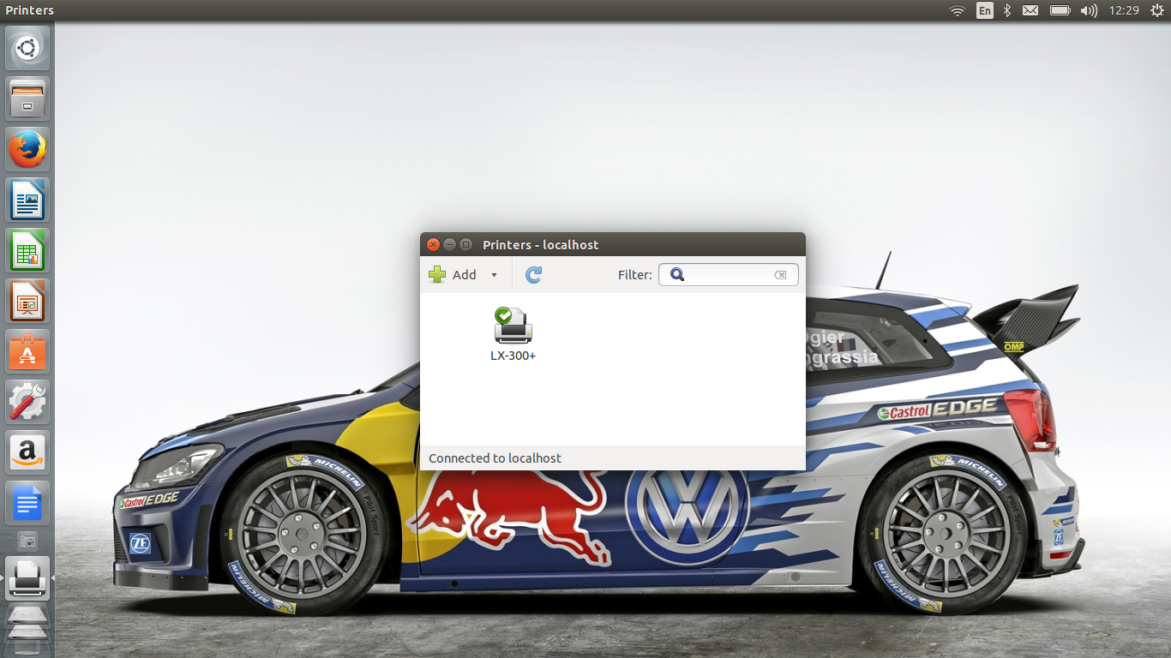Maximize the Printers window
Screen dimensions: 1171x658
click(x=466, y=244)
